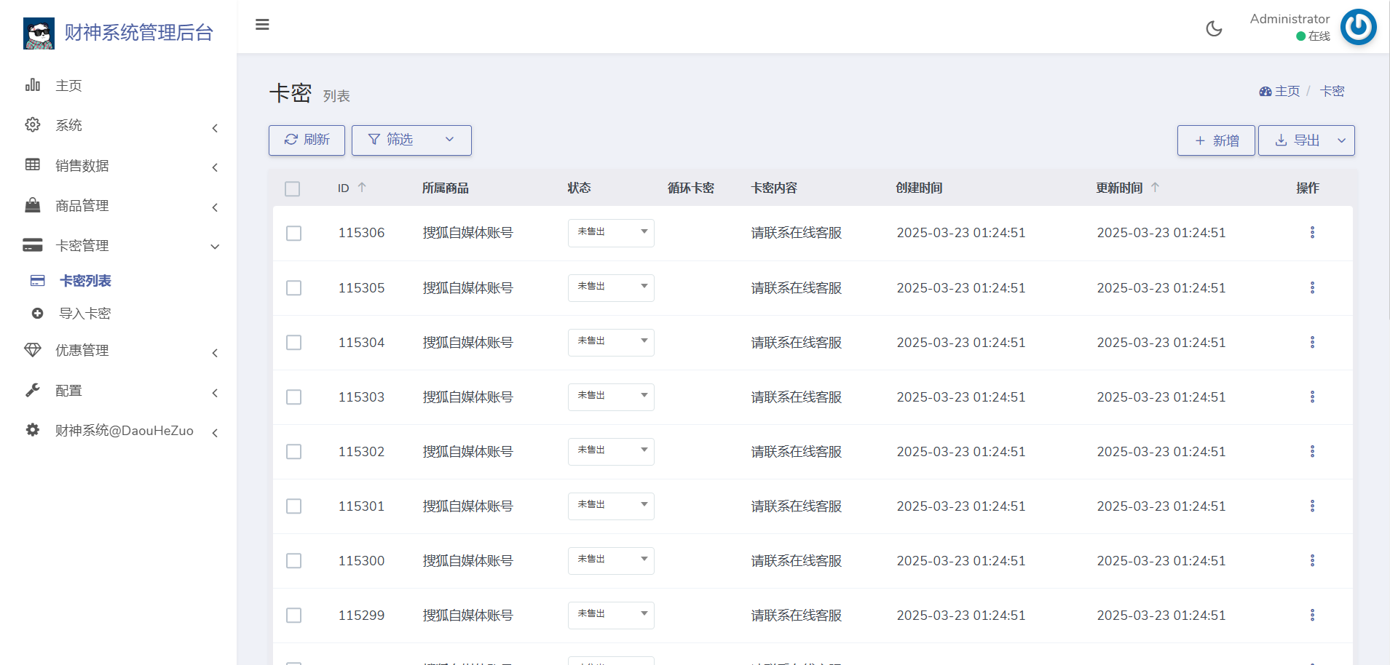This screenshot has height=665, width=1390.
Task: Open 导入卡密 in sidebar
Action: [x=84, y=314]
